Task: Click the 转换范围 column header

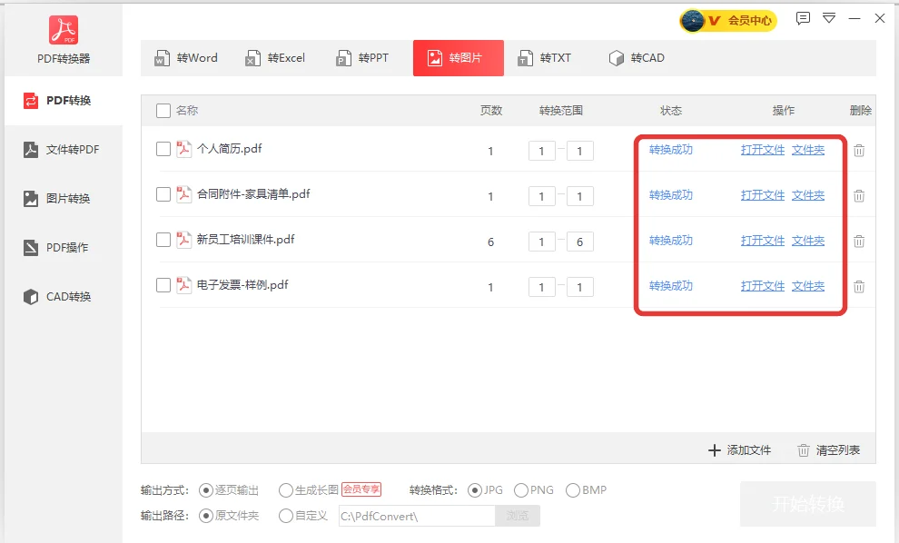Action: click(560, 111)
